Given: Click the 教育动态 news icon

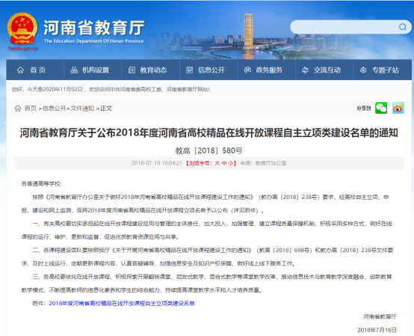Looking at the screenshot, I should [x=132, y=70].
